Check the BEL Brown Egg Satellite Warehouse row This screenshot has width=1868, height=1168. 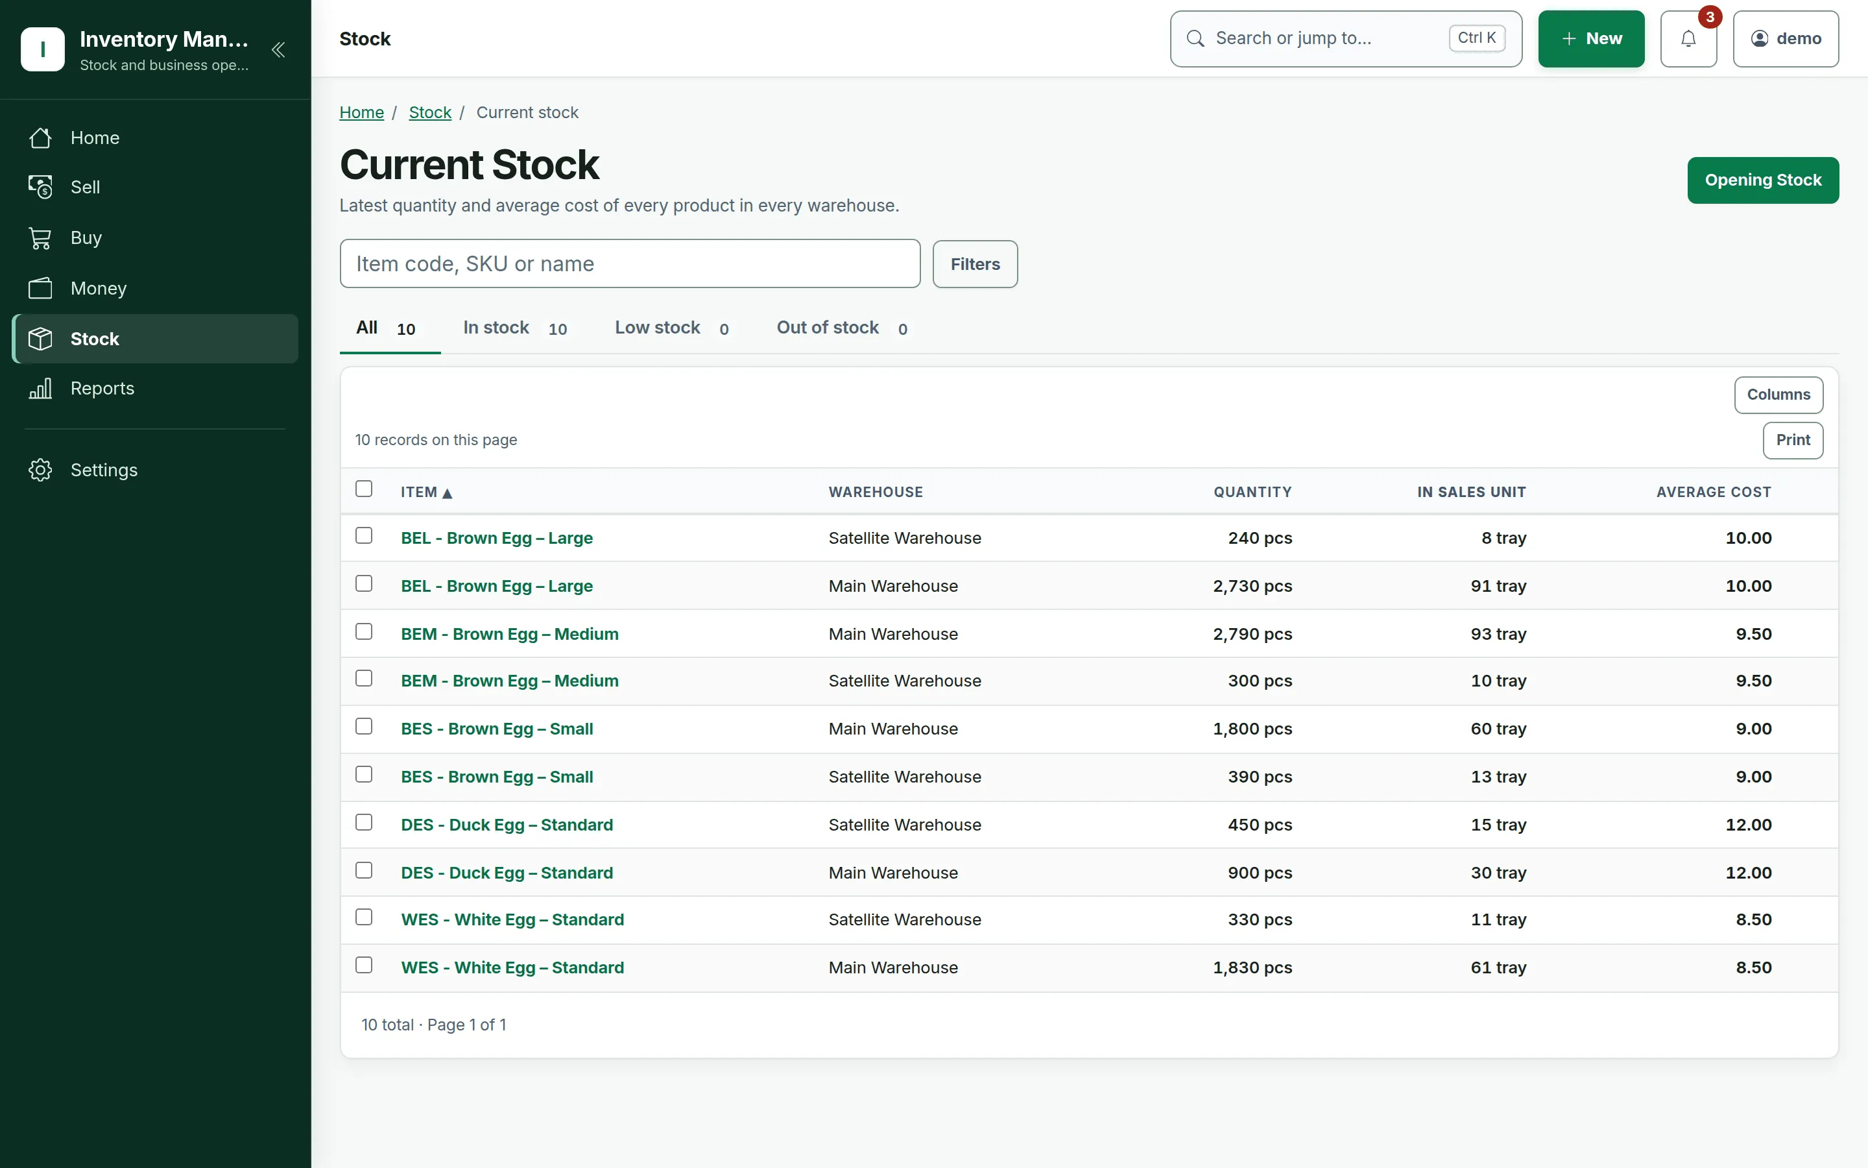point(364,535)
